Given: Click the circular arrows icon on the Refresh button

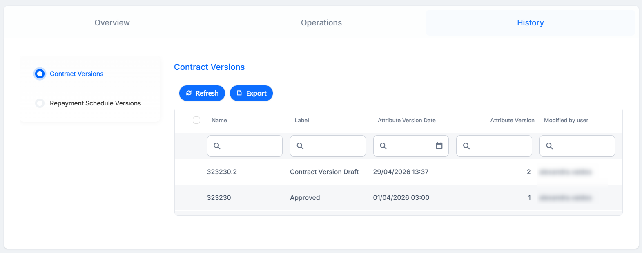Looking at the screenshot, I should click(189, 93).
